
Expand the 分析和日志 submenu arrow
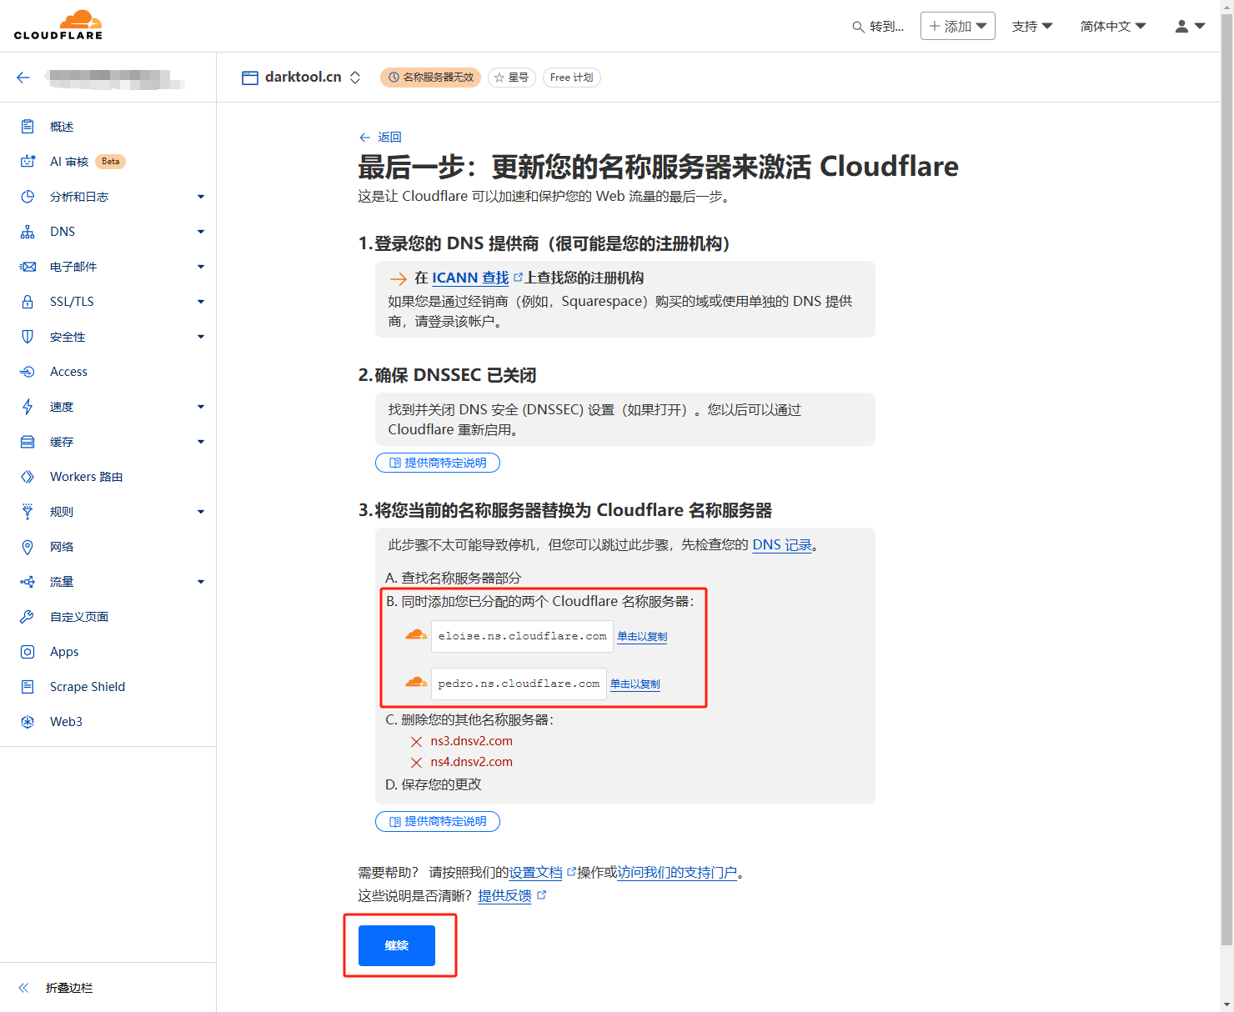pyautogui.click(x=201, y=197)
